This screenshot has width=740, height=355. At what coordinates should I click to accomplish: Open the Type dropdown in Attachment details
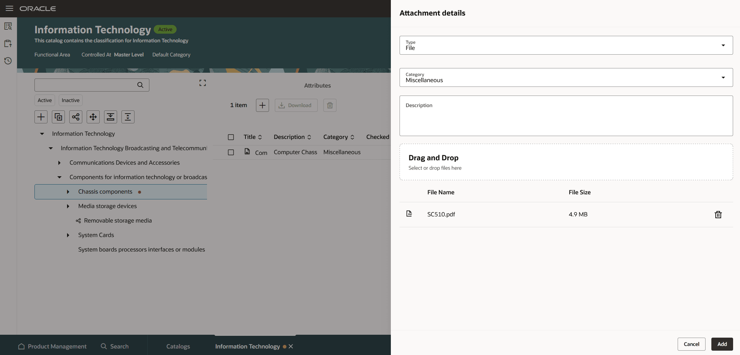pyautogui.click(x=723, y=45)
